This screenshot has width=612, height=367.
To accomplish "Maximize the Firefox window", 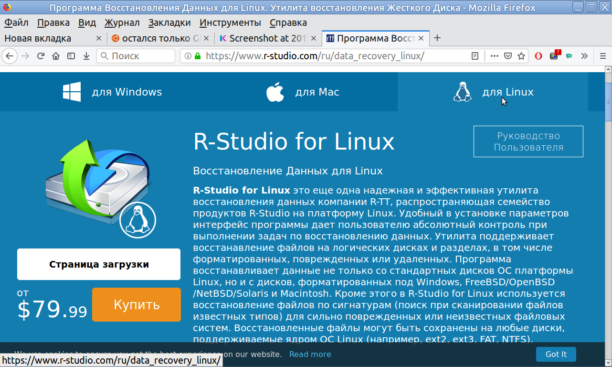I will point(591,8).
